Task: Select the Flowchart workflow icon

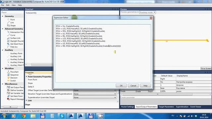Action: (8, 72)
